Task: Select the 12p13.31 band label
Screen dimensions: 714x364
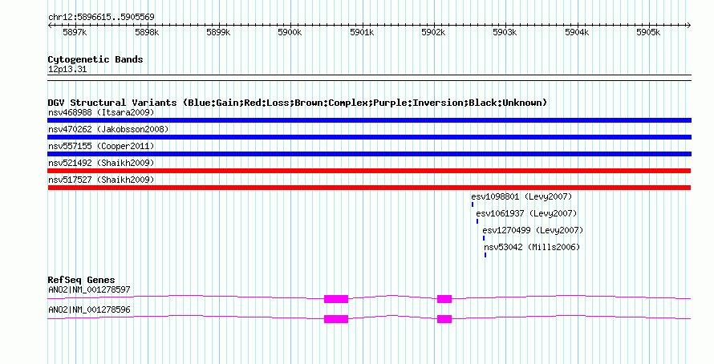Action: [x=67, y=70]
